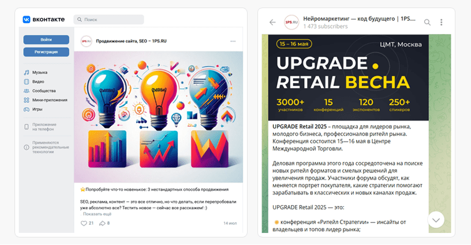Click the VK search field
The image size is (471, 245).
(109, 20)
